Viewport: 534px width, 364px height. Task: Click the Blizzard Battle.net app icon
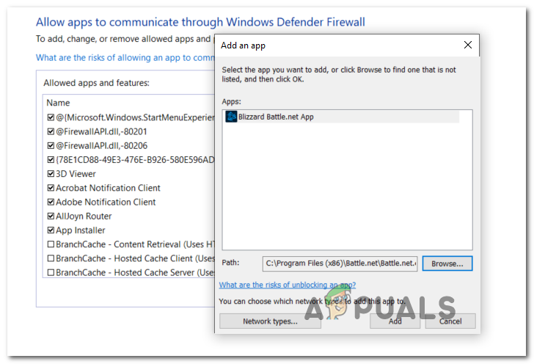coord(231,117)
